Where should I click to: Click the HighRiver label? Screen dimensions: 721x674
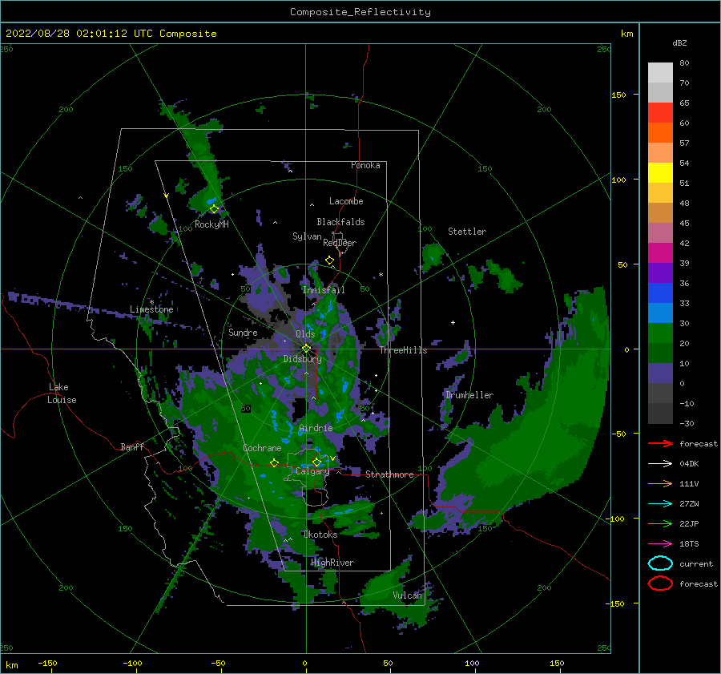click(x=332, y=563)
